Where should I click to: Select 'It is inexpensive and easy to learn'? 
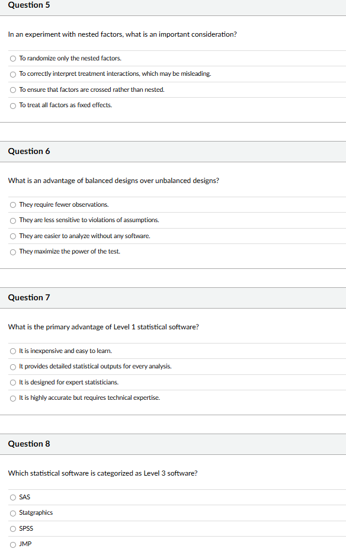(12, 351)
